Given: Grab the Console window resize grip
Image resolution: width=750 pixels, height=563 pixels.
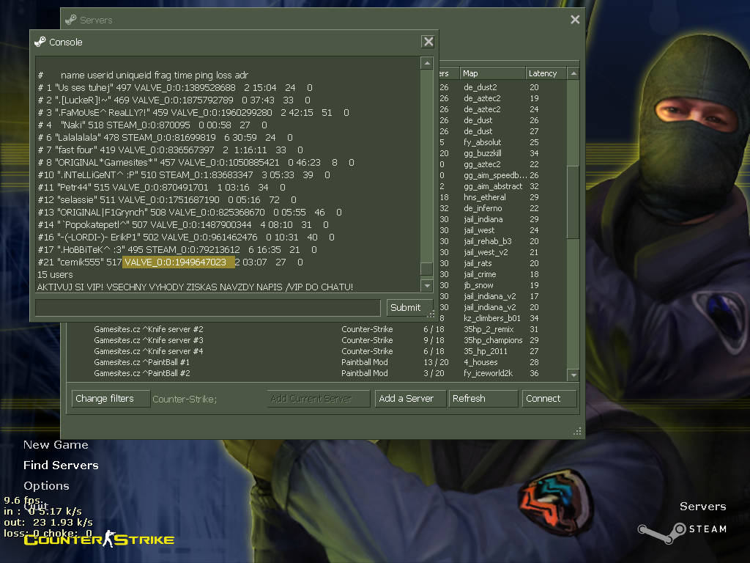Looking at the screenshot, I should point(431,314).
